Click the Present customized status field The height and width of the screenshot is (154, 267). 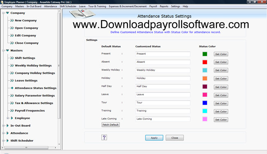click(163, 54)
